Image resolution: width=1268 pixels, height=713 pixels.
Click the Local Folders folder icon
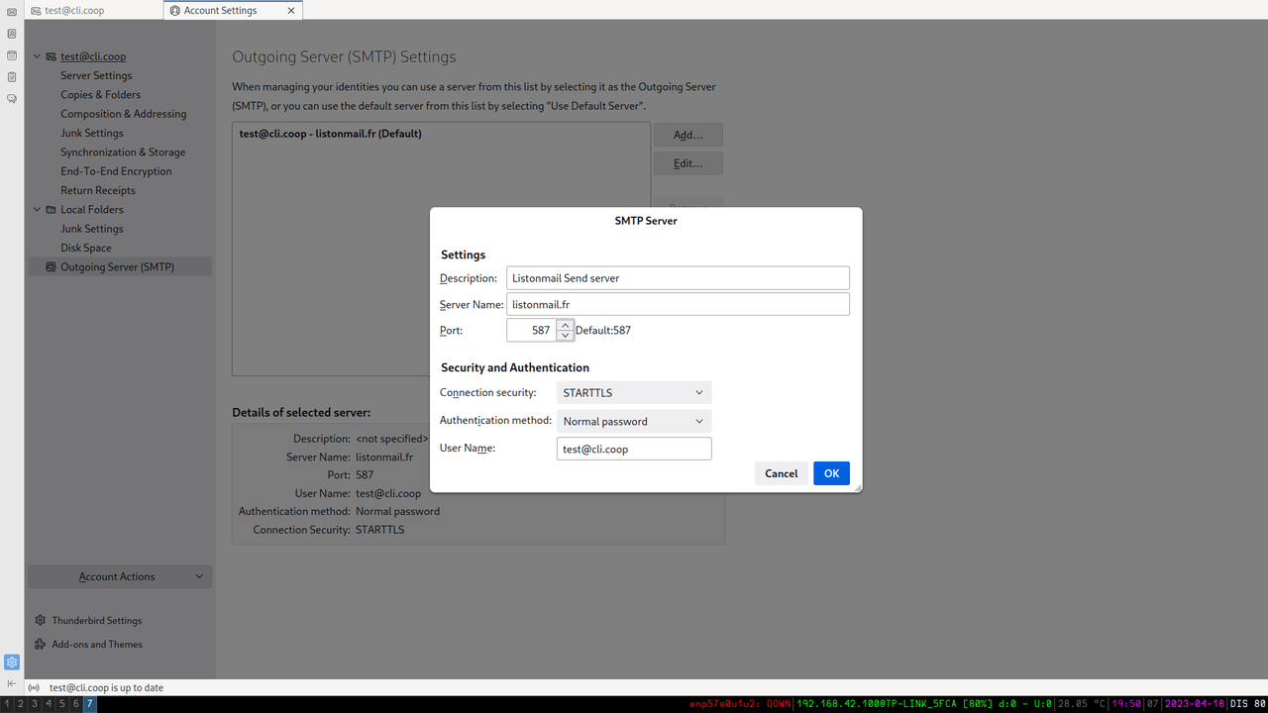[52, 210]
